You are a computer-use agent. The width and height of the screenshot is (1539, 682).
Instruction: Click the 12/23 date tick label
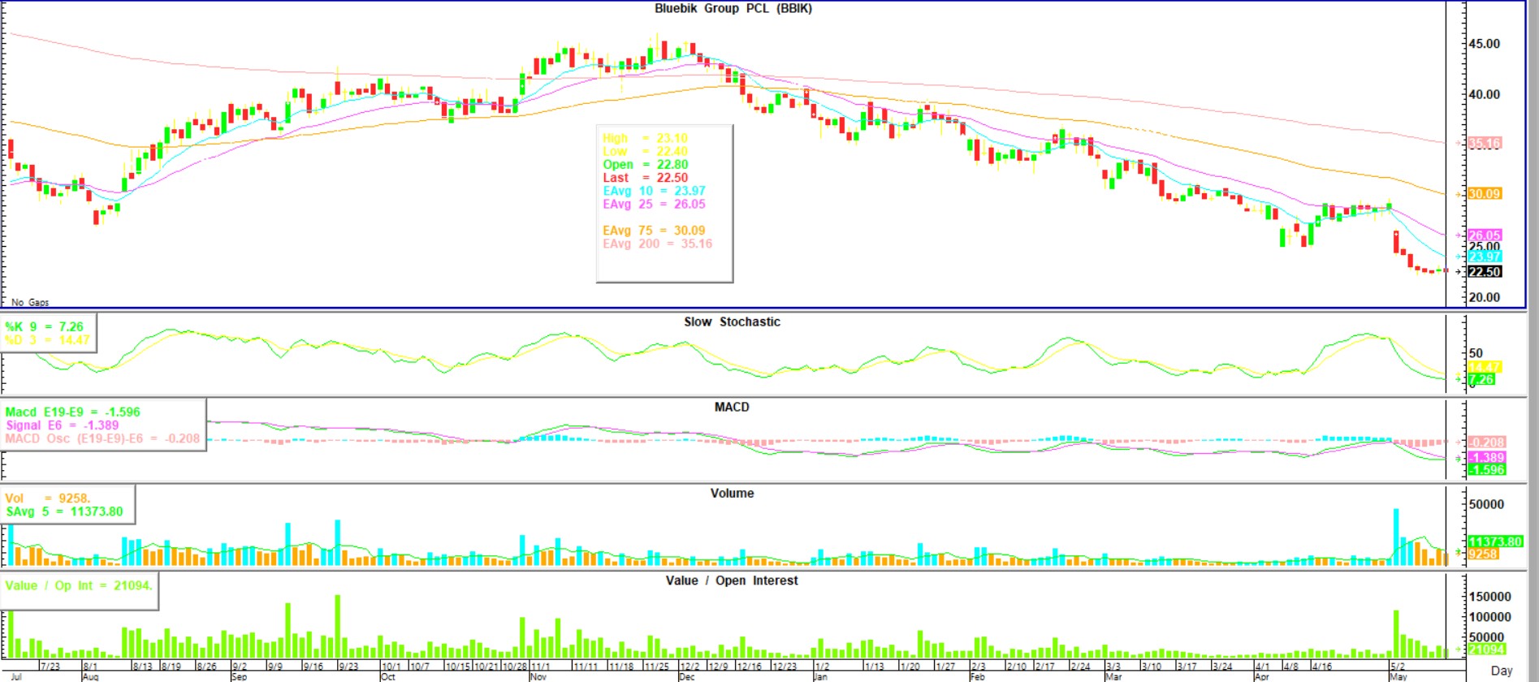pyautogui.click(x=784, y=667)
